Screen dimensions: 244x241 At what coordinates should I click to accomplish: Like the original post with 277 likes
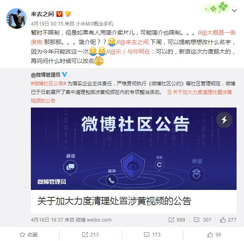click(228, 220)
